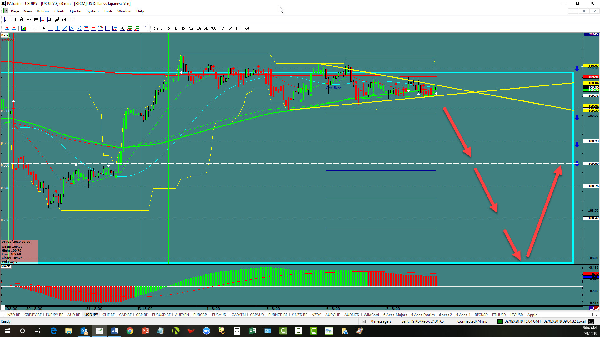Open the Quotes menu
The width and height of the screenshot is (600, 337).
(76, 11)
